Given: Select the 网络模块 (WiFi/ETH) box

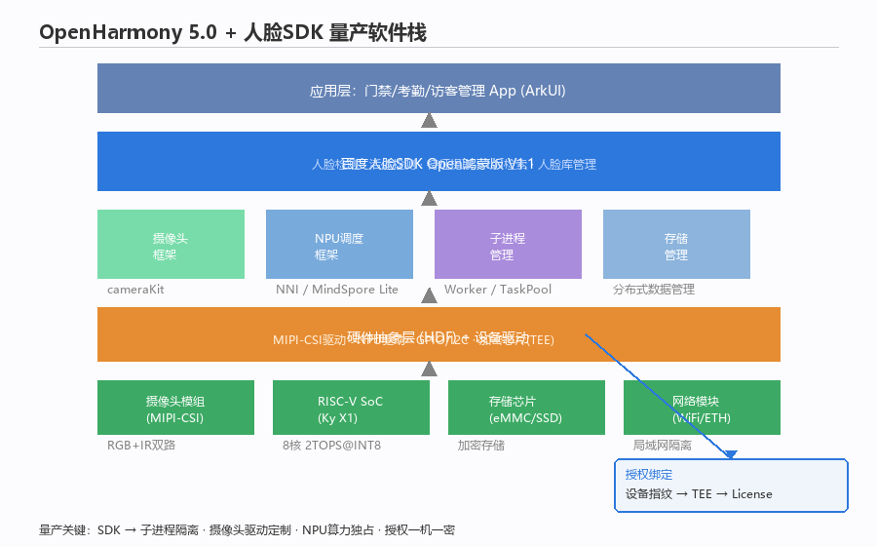Looking at the screenshot, I should (702, 408).
